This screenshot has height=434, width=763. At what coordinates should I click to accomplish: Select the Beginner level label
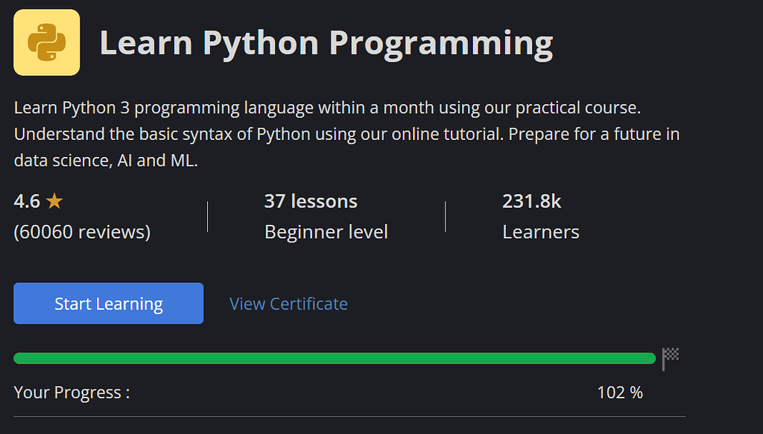pos(326,231)
